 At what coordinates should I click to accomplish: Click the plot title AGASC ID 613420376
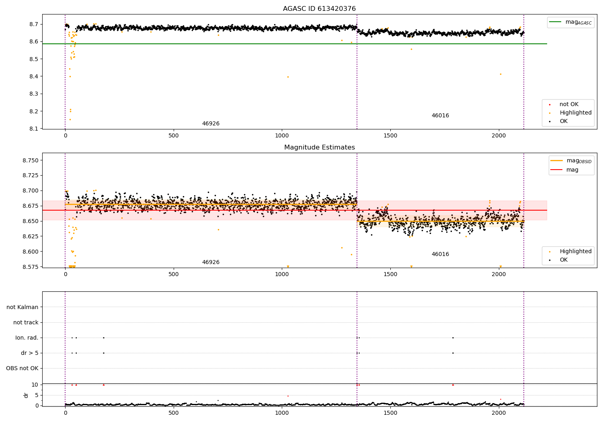pyautogui.click(x=319, y=9)
